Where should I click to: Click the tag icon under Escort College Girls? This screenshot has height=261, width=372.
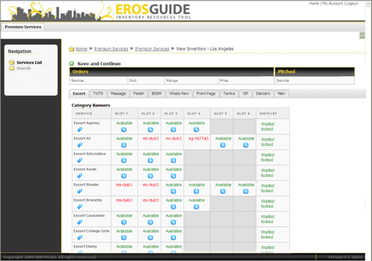point(80,238)
